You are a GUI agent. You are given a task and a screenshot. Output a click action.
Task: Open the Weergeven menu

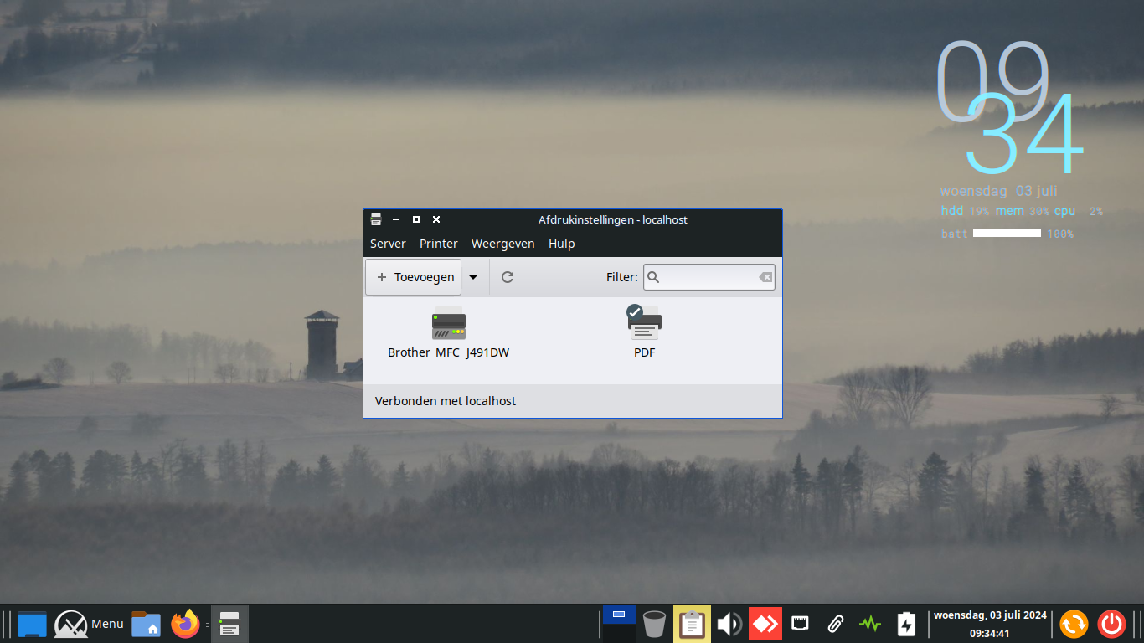coord(502,244)
